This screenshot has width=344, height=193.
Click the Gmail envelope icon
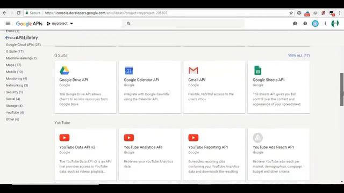pos(193,70)
